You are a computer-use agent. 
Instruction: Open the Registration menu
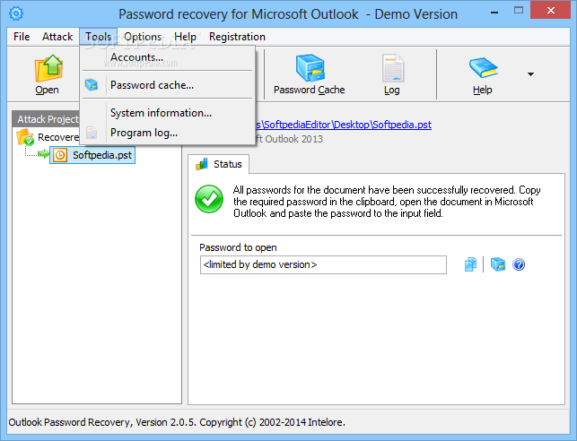click(x=237, y=37)
